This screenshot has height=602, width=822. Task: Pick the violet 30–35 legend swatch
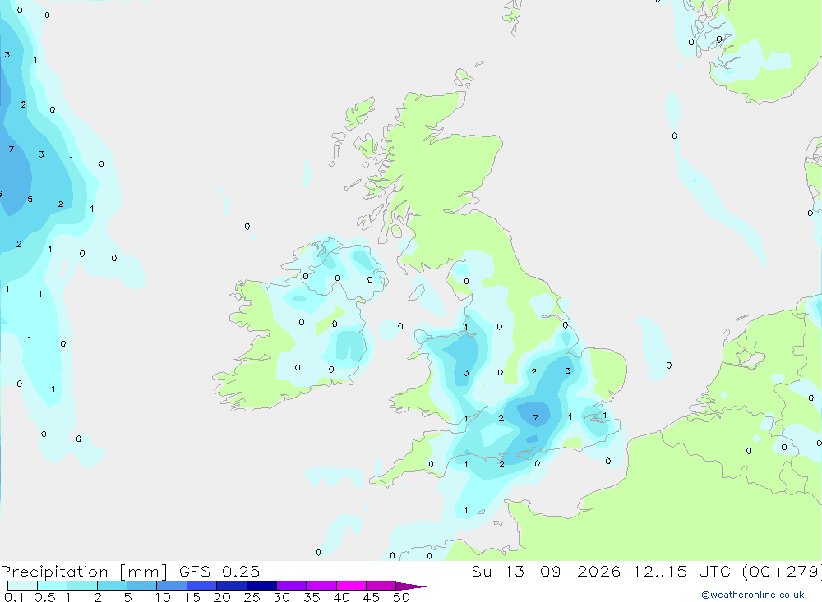pos(292,586)
